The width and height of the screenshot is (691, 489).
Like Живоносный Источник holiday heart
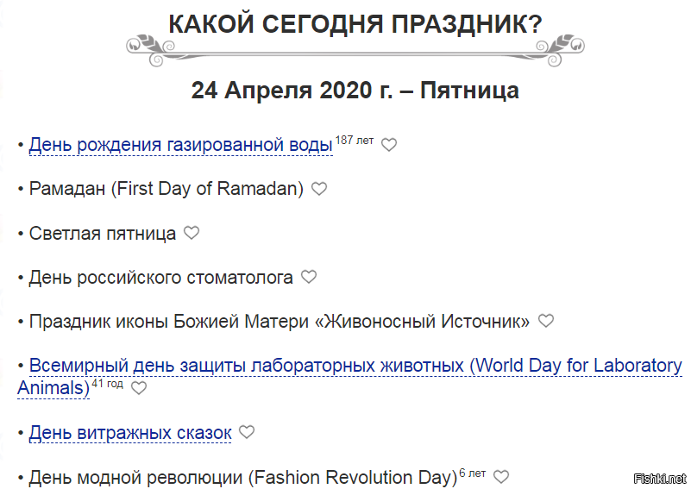coord(545,321)
